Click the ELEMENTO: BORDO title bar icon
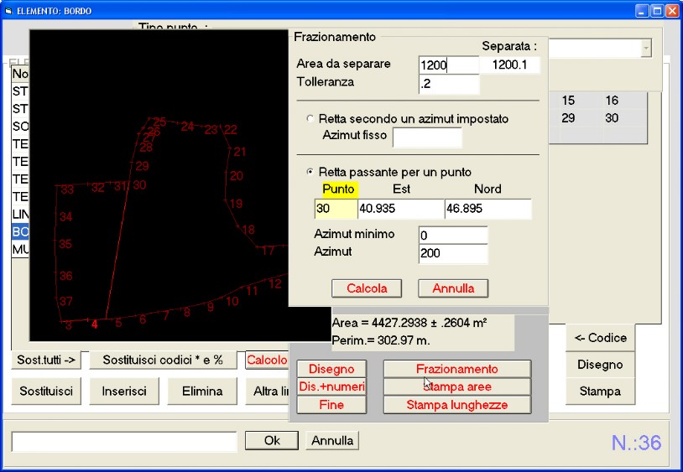The width and height of the screenshot is (683, 472). [8, 11]
